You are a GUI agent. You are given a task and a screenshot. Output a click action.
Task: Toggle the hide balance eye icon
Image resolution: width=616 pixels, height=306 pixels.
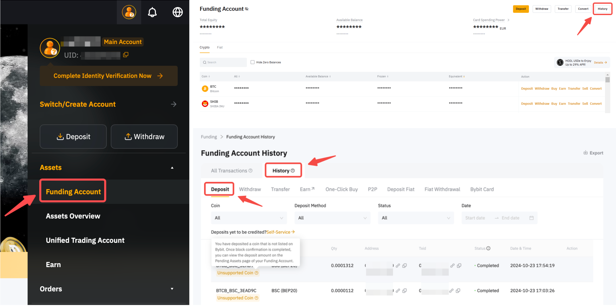click(247, 9)
